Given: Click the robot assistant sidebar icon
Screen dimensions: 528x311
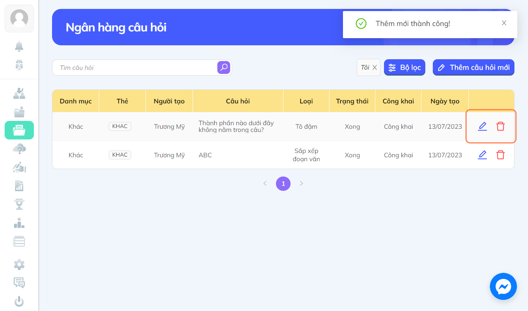Looking at the screenshot, I should 19,65.
